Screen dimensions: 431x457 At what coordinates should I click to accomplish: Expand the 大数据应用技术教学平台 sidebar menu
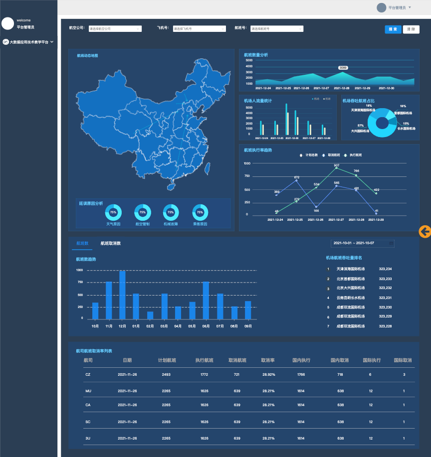pos(52,42)
